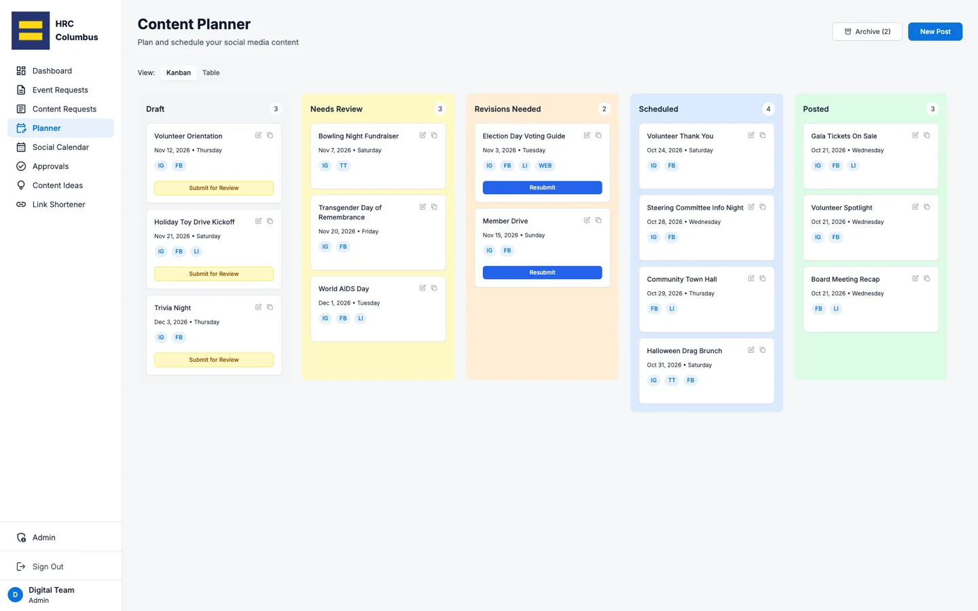Edit the Bowling Night Fundraiser card
The width and height of the screenshot is (978, 611).
422,135
